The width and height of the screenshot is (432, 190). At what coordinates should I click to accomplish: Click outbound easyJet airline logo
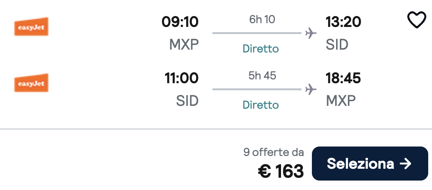point(31,27)
